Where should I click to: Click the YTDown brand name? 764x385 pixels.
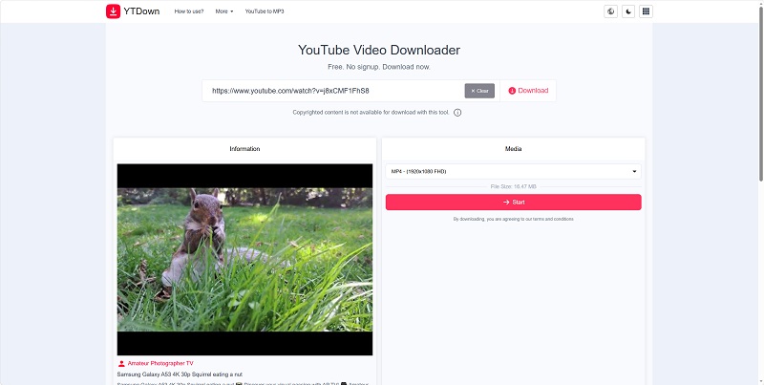click(141, 11)
